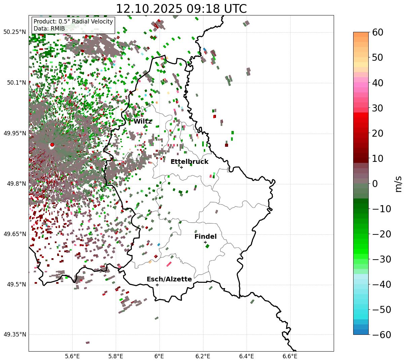Click the colorbar −50 tick label

pos(381,310)
